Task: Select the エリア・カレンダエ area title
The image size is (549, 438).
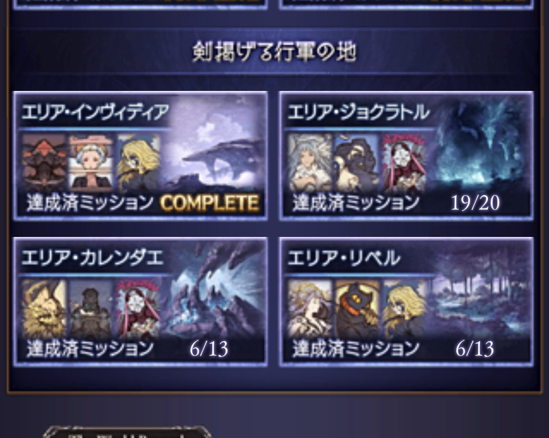Action: (92, 258)
